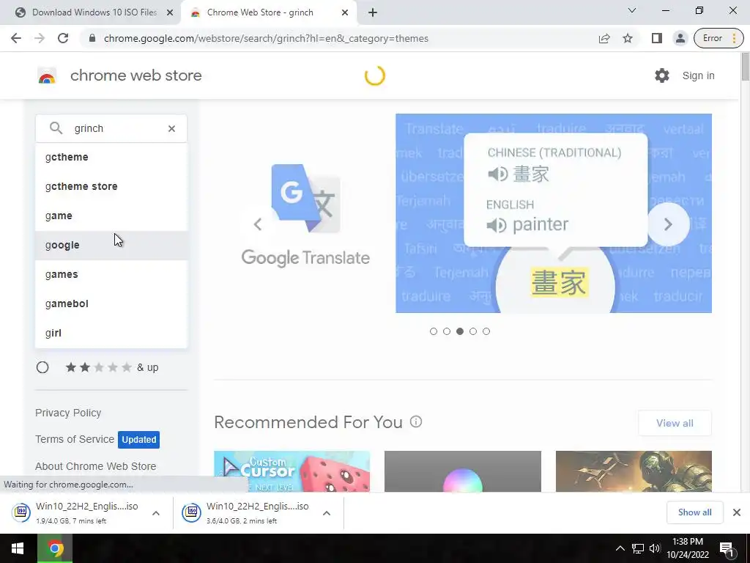Choose the girl suggestion

(x=111, y=334)
